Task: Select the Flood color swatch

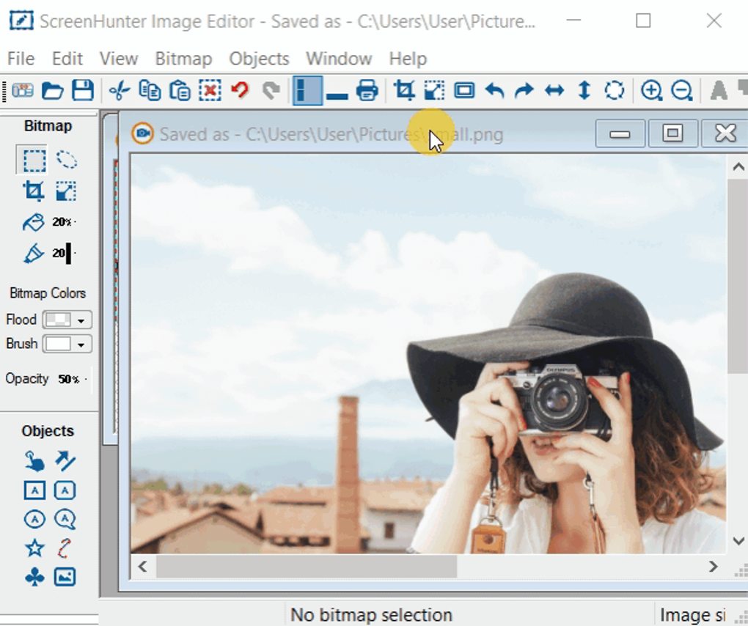Action: (x=59, y=320)
